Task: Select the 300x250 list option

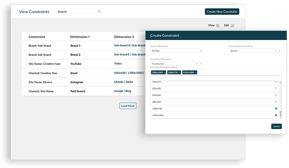Action: click(x=215, y=102)
